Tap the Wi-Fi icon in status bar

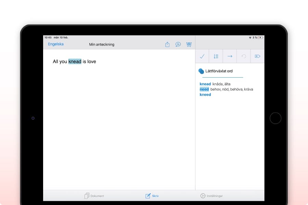[x=250, y=38]
